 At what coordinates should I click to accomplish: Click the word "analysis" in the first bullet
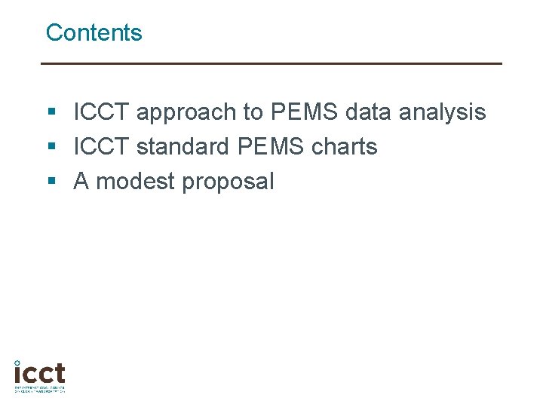pyautogui.click(x=442, y=113)
